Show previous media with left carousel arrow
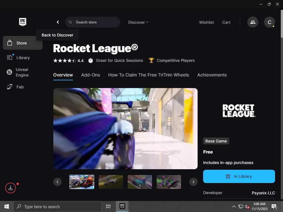The height and width of the screenshot is (212, 283). pos(57,182)
